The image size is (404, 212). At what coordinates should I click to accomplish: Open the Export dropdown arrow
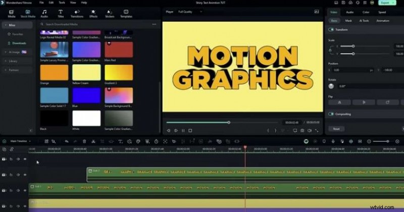pyautogui.click(x=393, y=3)
